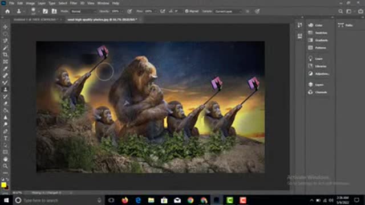Viewport: 365px width, 205px height.
Task: Select the Pen tool
Action: (x=5, y=132)
